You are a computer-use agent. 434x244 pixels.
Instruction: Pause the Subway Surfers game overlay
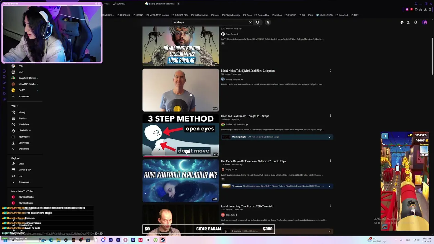[385, 136]
